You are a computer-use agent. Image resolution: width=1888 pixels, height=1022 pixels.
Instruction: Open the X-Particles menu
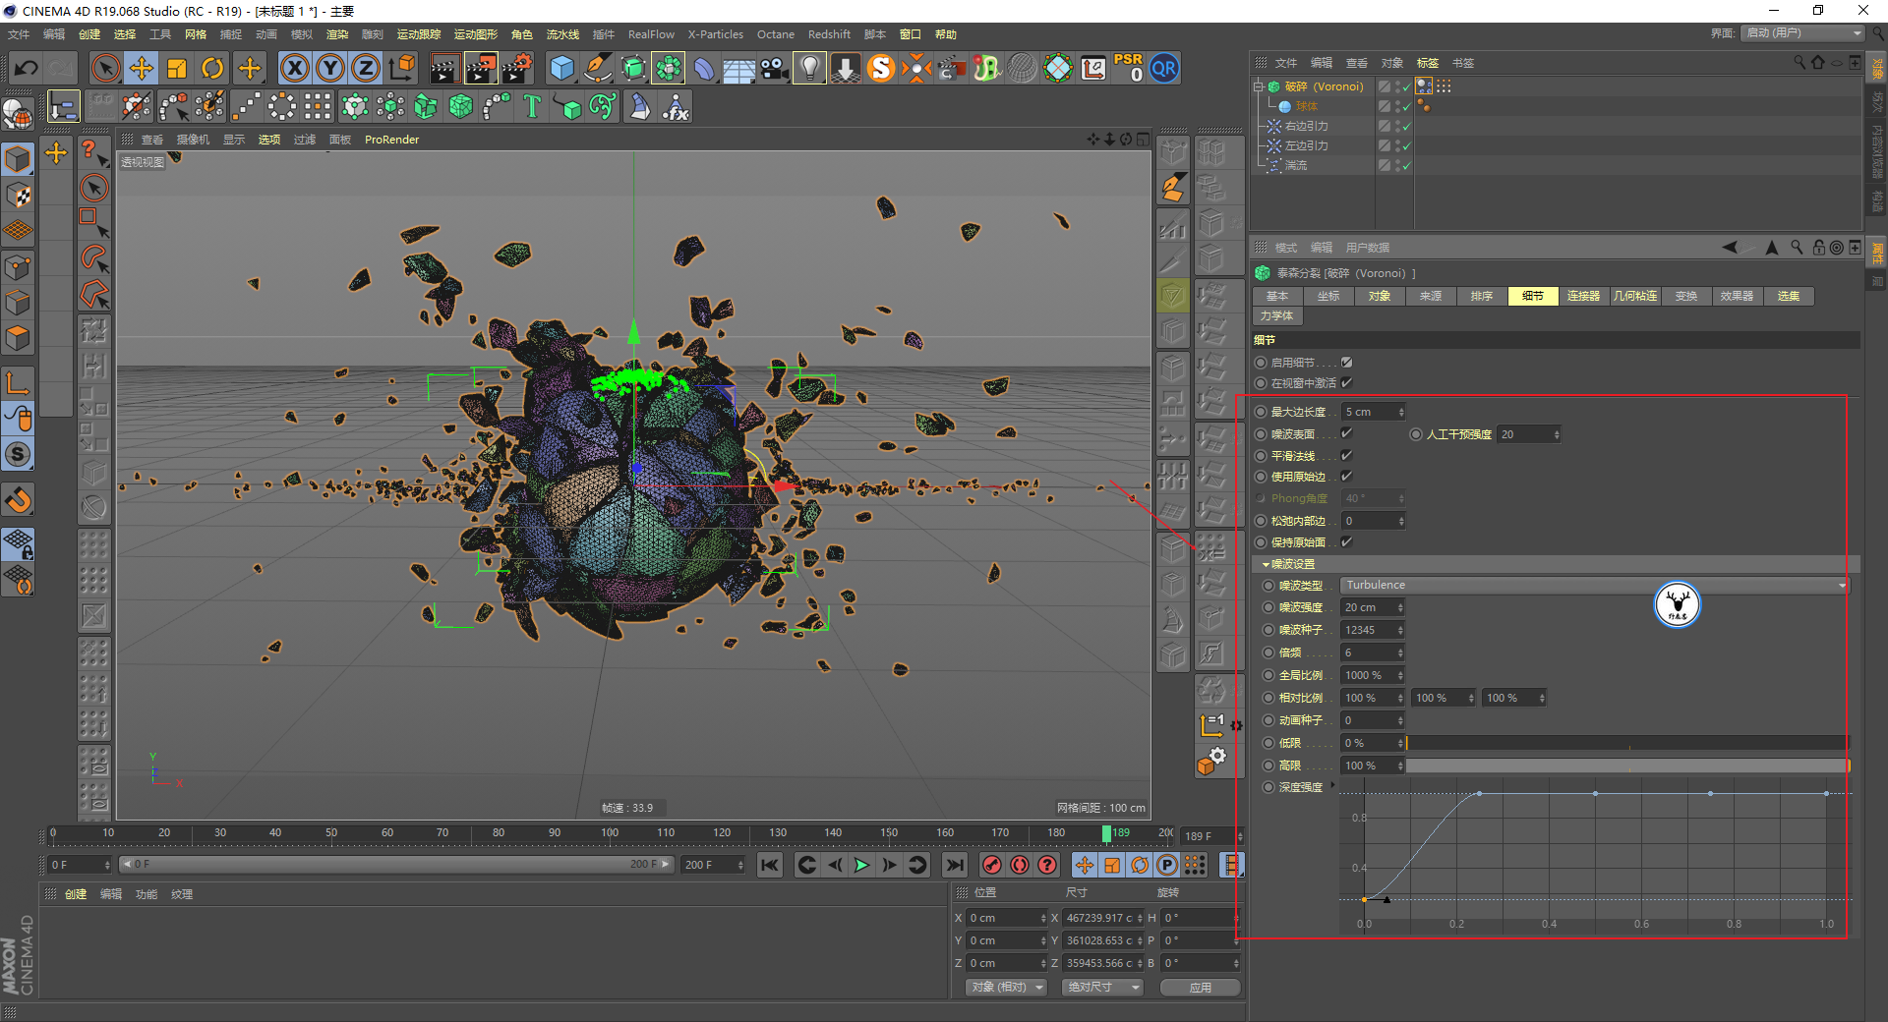(x=716, y=34)
